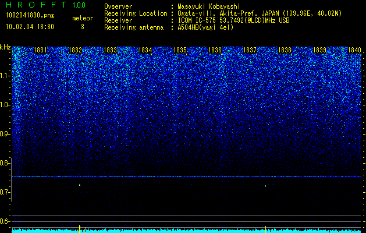Click the 0.7 kHz frequency label
366x233 pixels.
coord(5,192)
